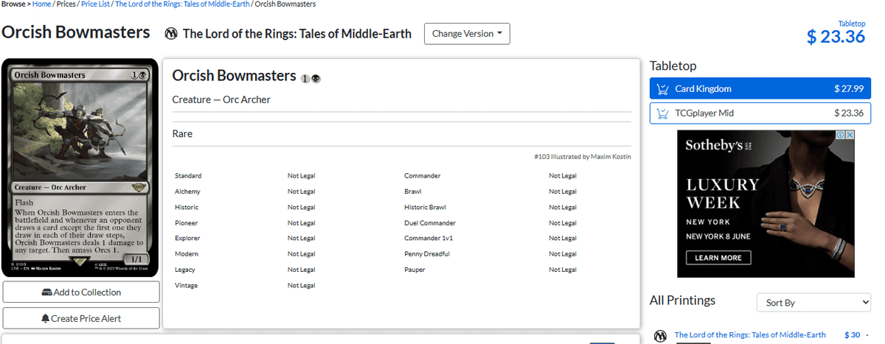
Task: Click the generic one mana symbol
Action: (306, 78)
